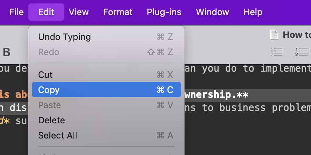Click the editor line containing "business problem"
The width and height of the screenshot is (311, 155).
(x=249, y=108)
